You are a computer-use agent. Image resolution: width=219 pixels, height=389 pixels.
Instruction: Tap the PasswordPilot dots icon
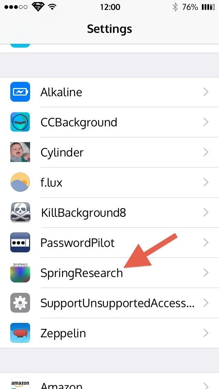point(20,242)
